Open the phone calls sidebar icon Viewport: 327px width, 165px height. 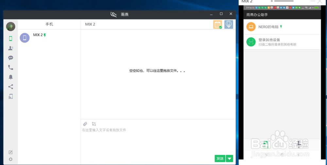(x=11, y=67)
